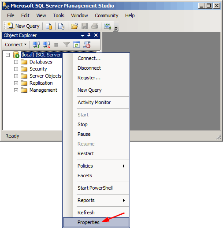Click the Refresh icon in Object Explorer
Viewport: 223px width, 228px height.
(x=77, y=45)
